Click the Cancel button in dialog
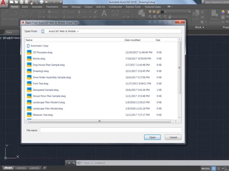 pos(173,137)
